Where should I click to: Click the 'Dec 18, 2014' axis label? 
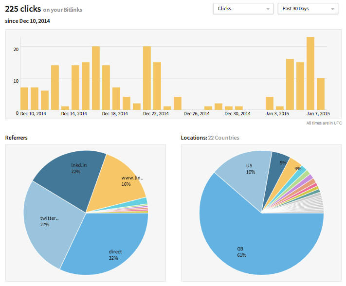115,113
